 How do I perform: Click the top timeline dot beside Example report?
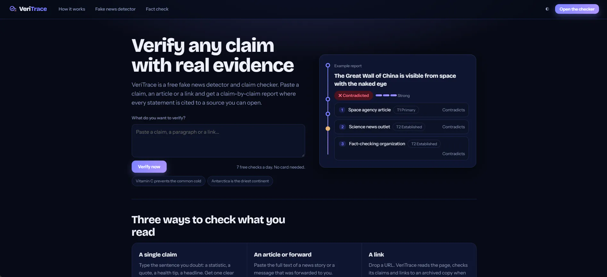[x=328, y=65]
